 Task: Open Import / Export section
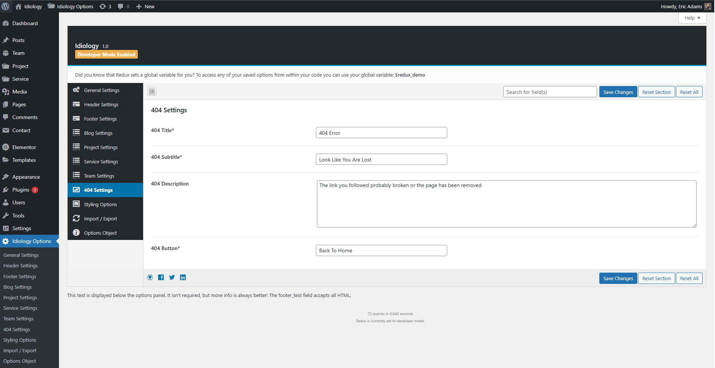100,219
